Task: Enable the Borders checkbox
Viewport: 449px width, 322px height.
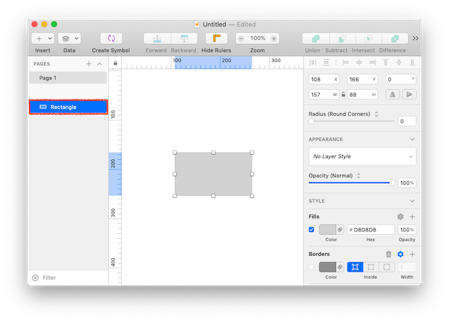Action: coord(312,267)
